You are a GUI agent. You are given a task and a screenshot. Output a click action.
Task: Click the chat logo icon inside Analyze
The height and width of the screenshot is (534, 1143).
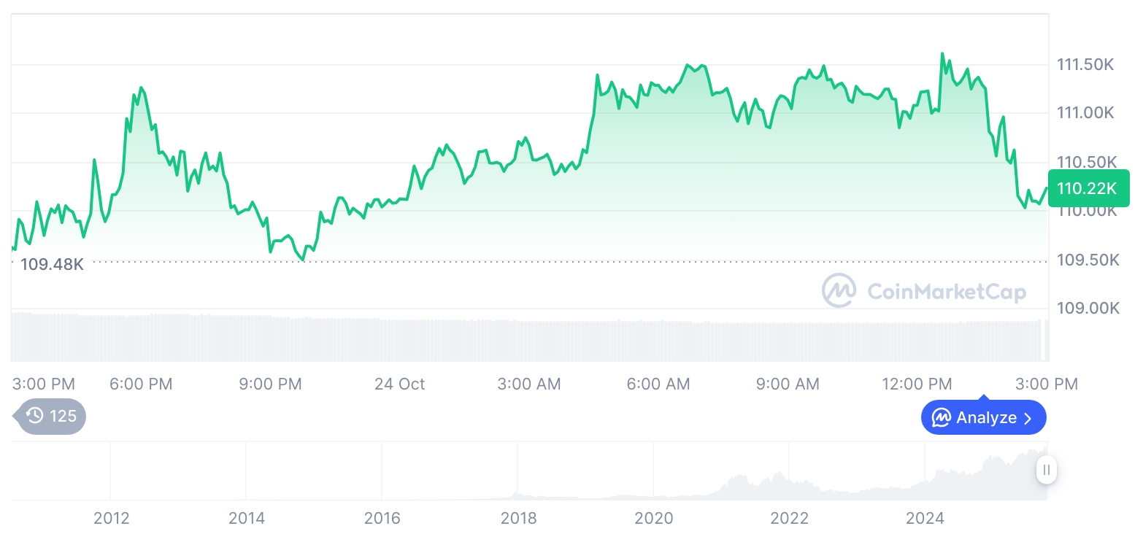[x=941, y=418]
